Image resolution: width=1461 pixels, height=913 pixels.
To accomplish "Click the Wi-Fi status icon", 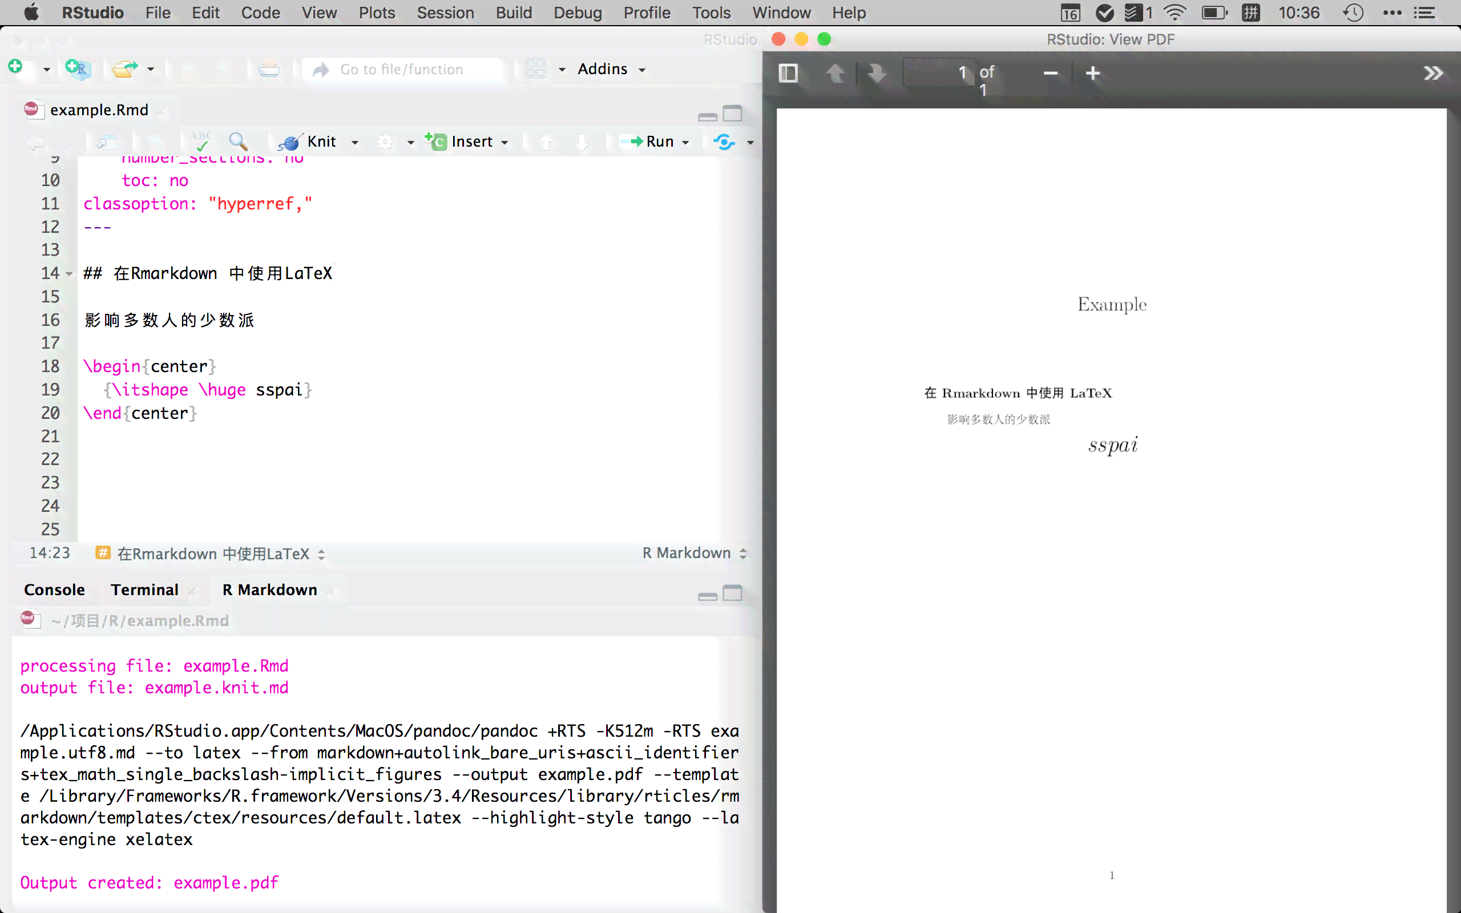I will point(1175,13).
